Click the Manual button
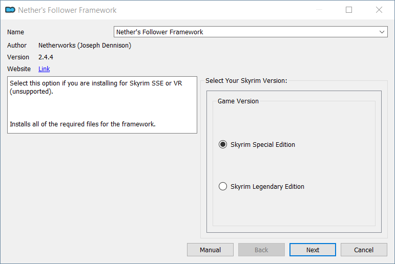The image size is (395, 264). click(210, 250)
